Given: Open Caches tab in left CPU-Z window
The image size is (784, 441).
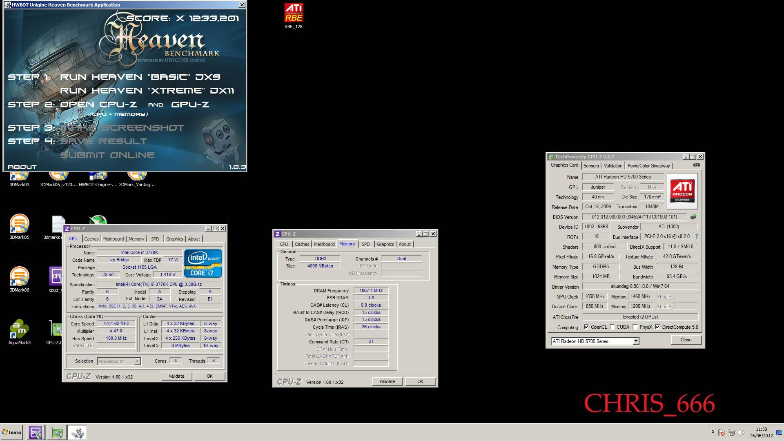Looking at the screenshot, I should 91,239.
